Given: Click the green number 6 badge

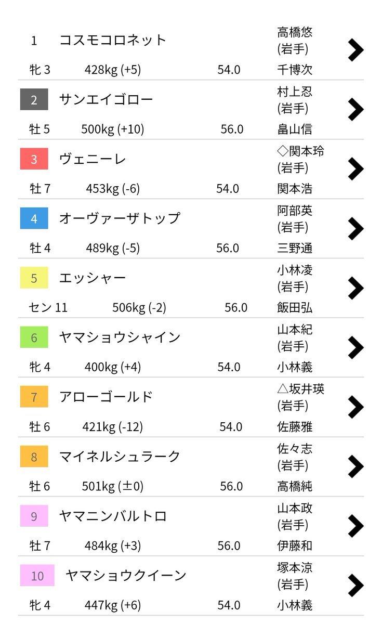Looking at the screenshot, I should tap(34, 337).
